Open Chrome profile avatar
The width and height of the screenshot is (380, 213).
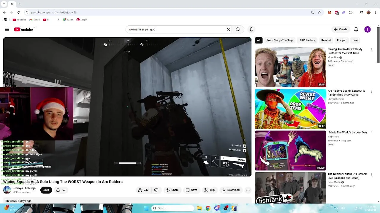point(368,12)
